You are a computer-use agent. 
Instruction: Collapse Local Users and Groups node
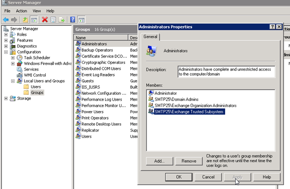[13, 81]
